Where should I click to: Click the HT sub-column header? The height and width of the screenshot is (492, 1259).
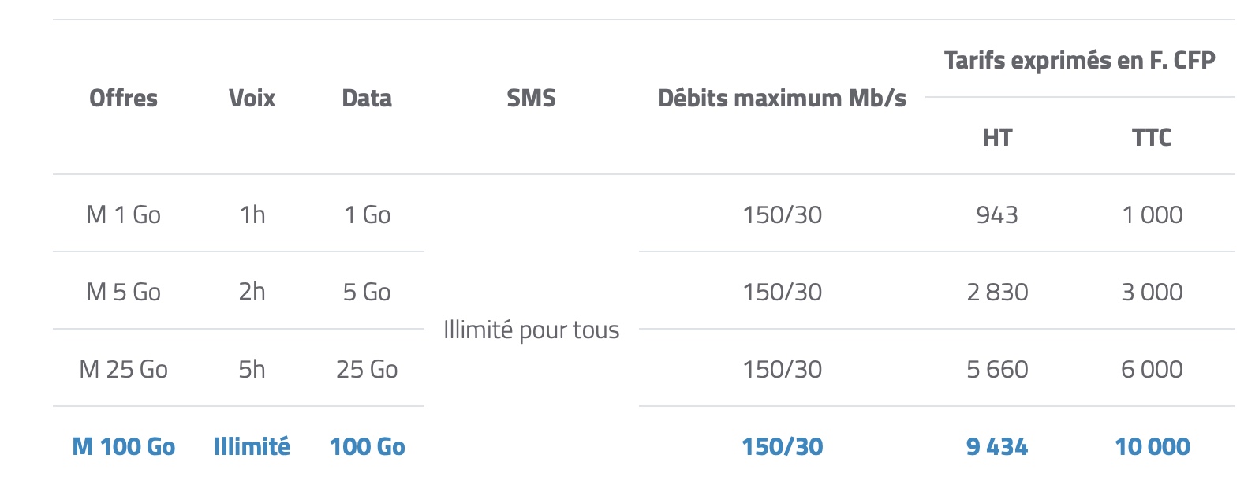coord(997,138)
